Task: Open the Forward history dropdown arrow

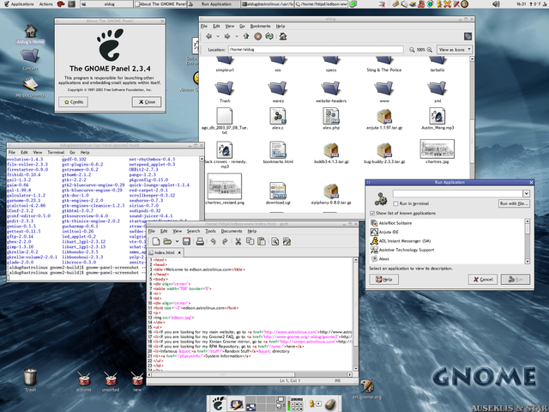Action: point(237,36)
